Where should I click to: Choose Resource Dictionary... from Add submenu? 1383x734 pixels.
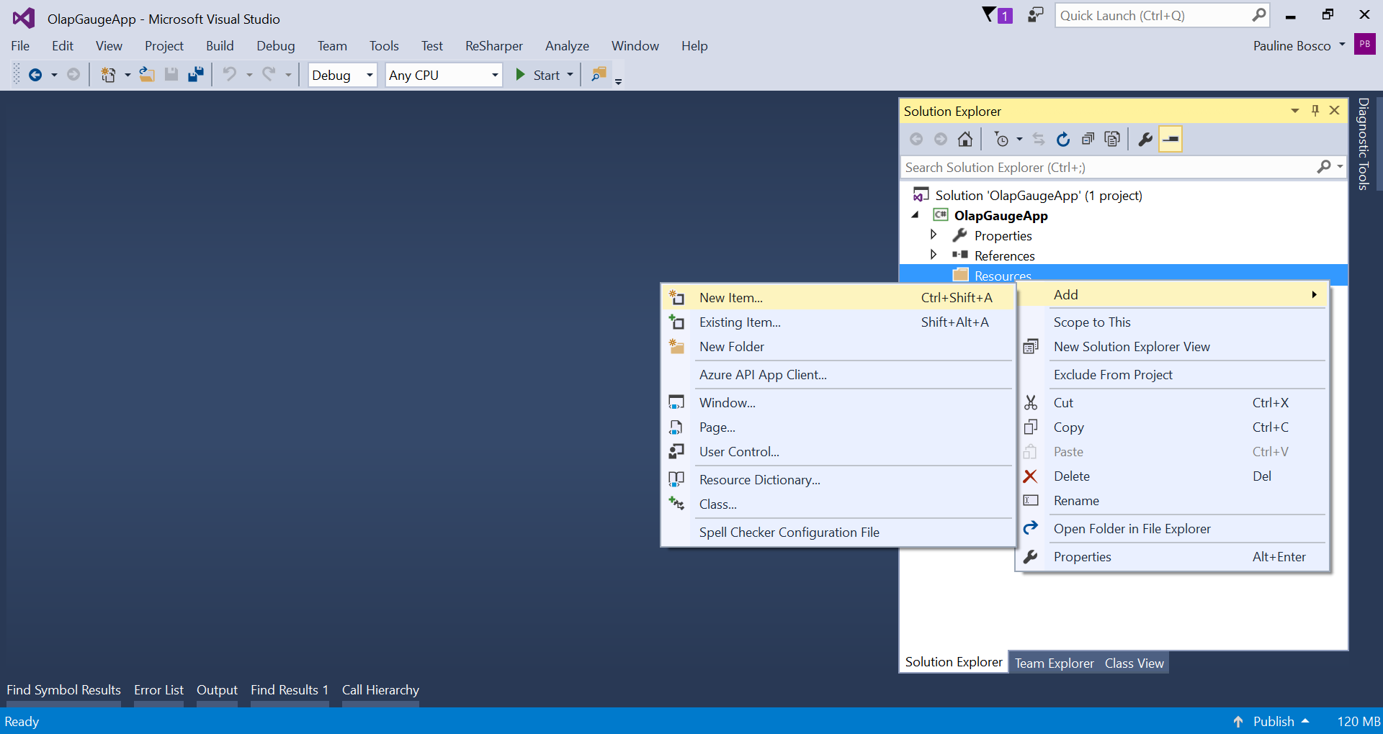pos(838,479)
